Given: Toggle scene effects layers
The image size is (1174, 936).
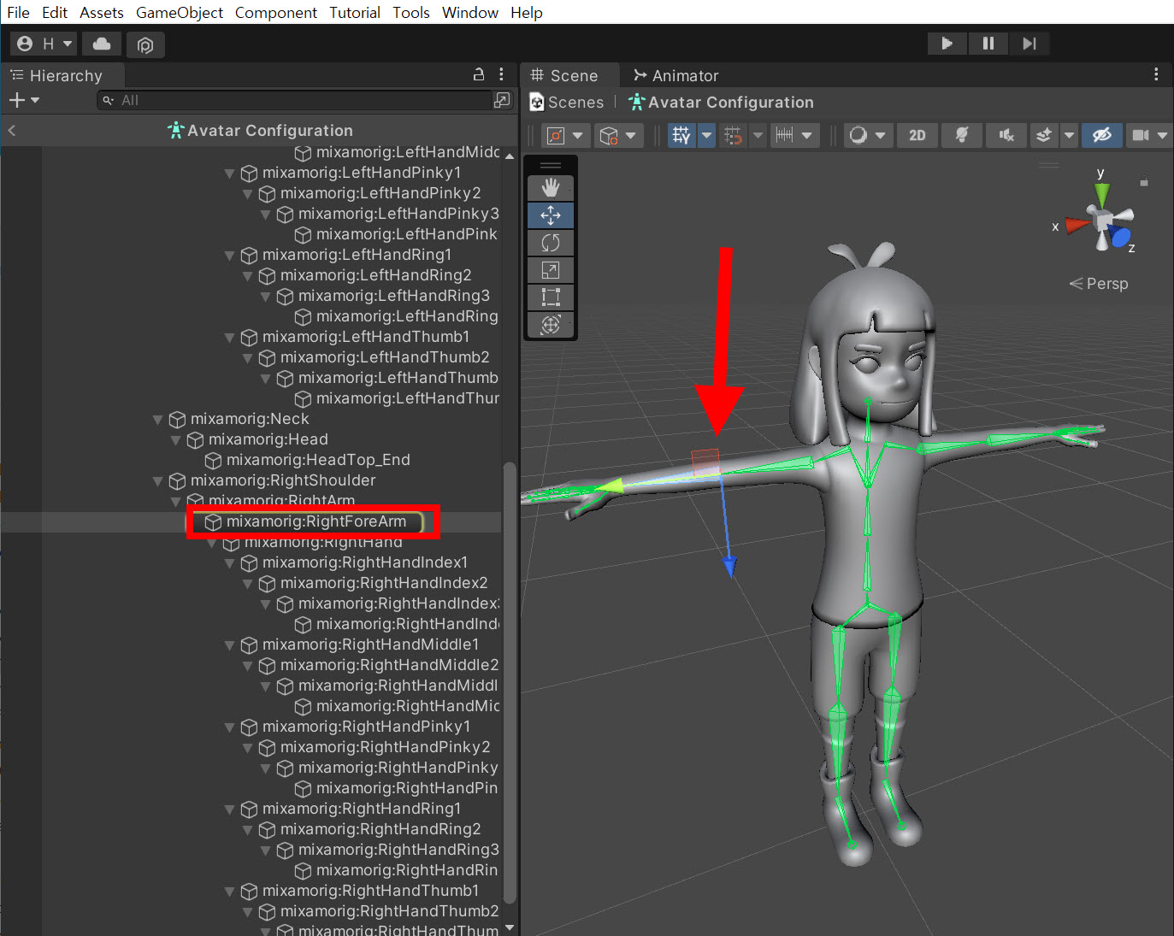Looking at the screenshot, I should [x=1044, y=135].
